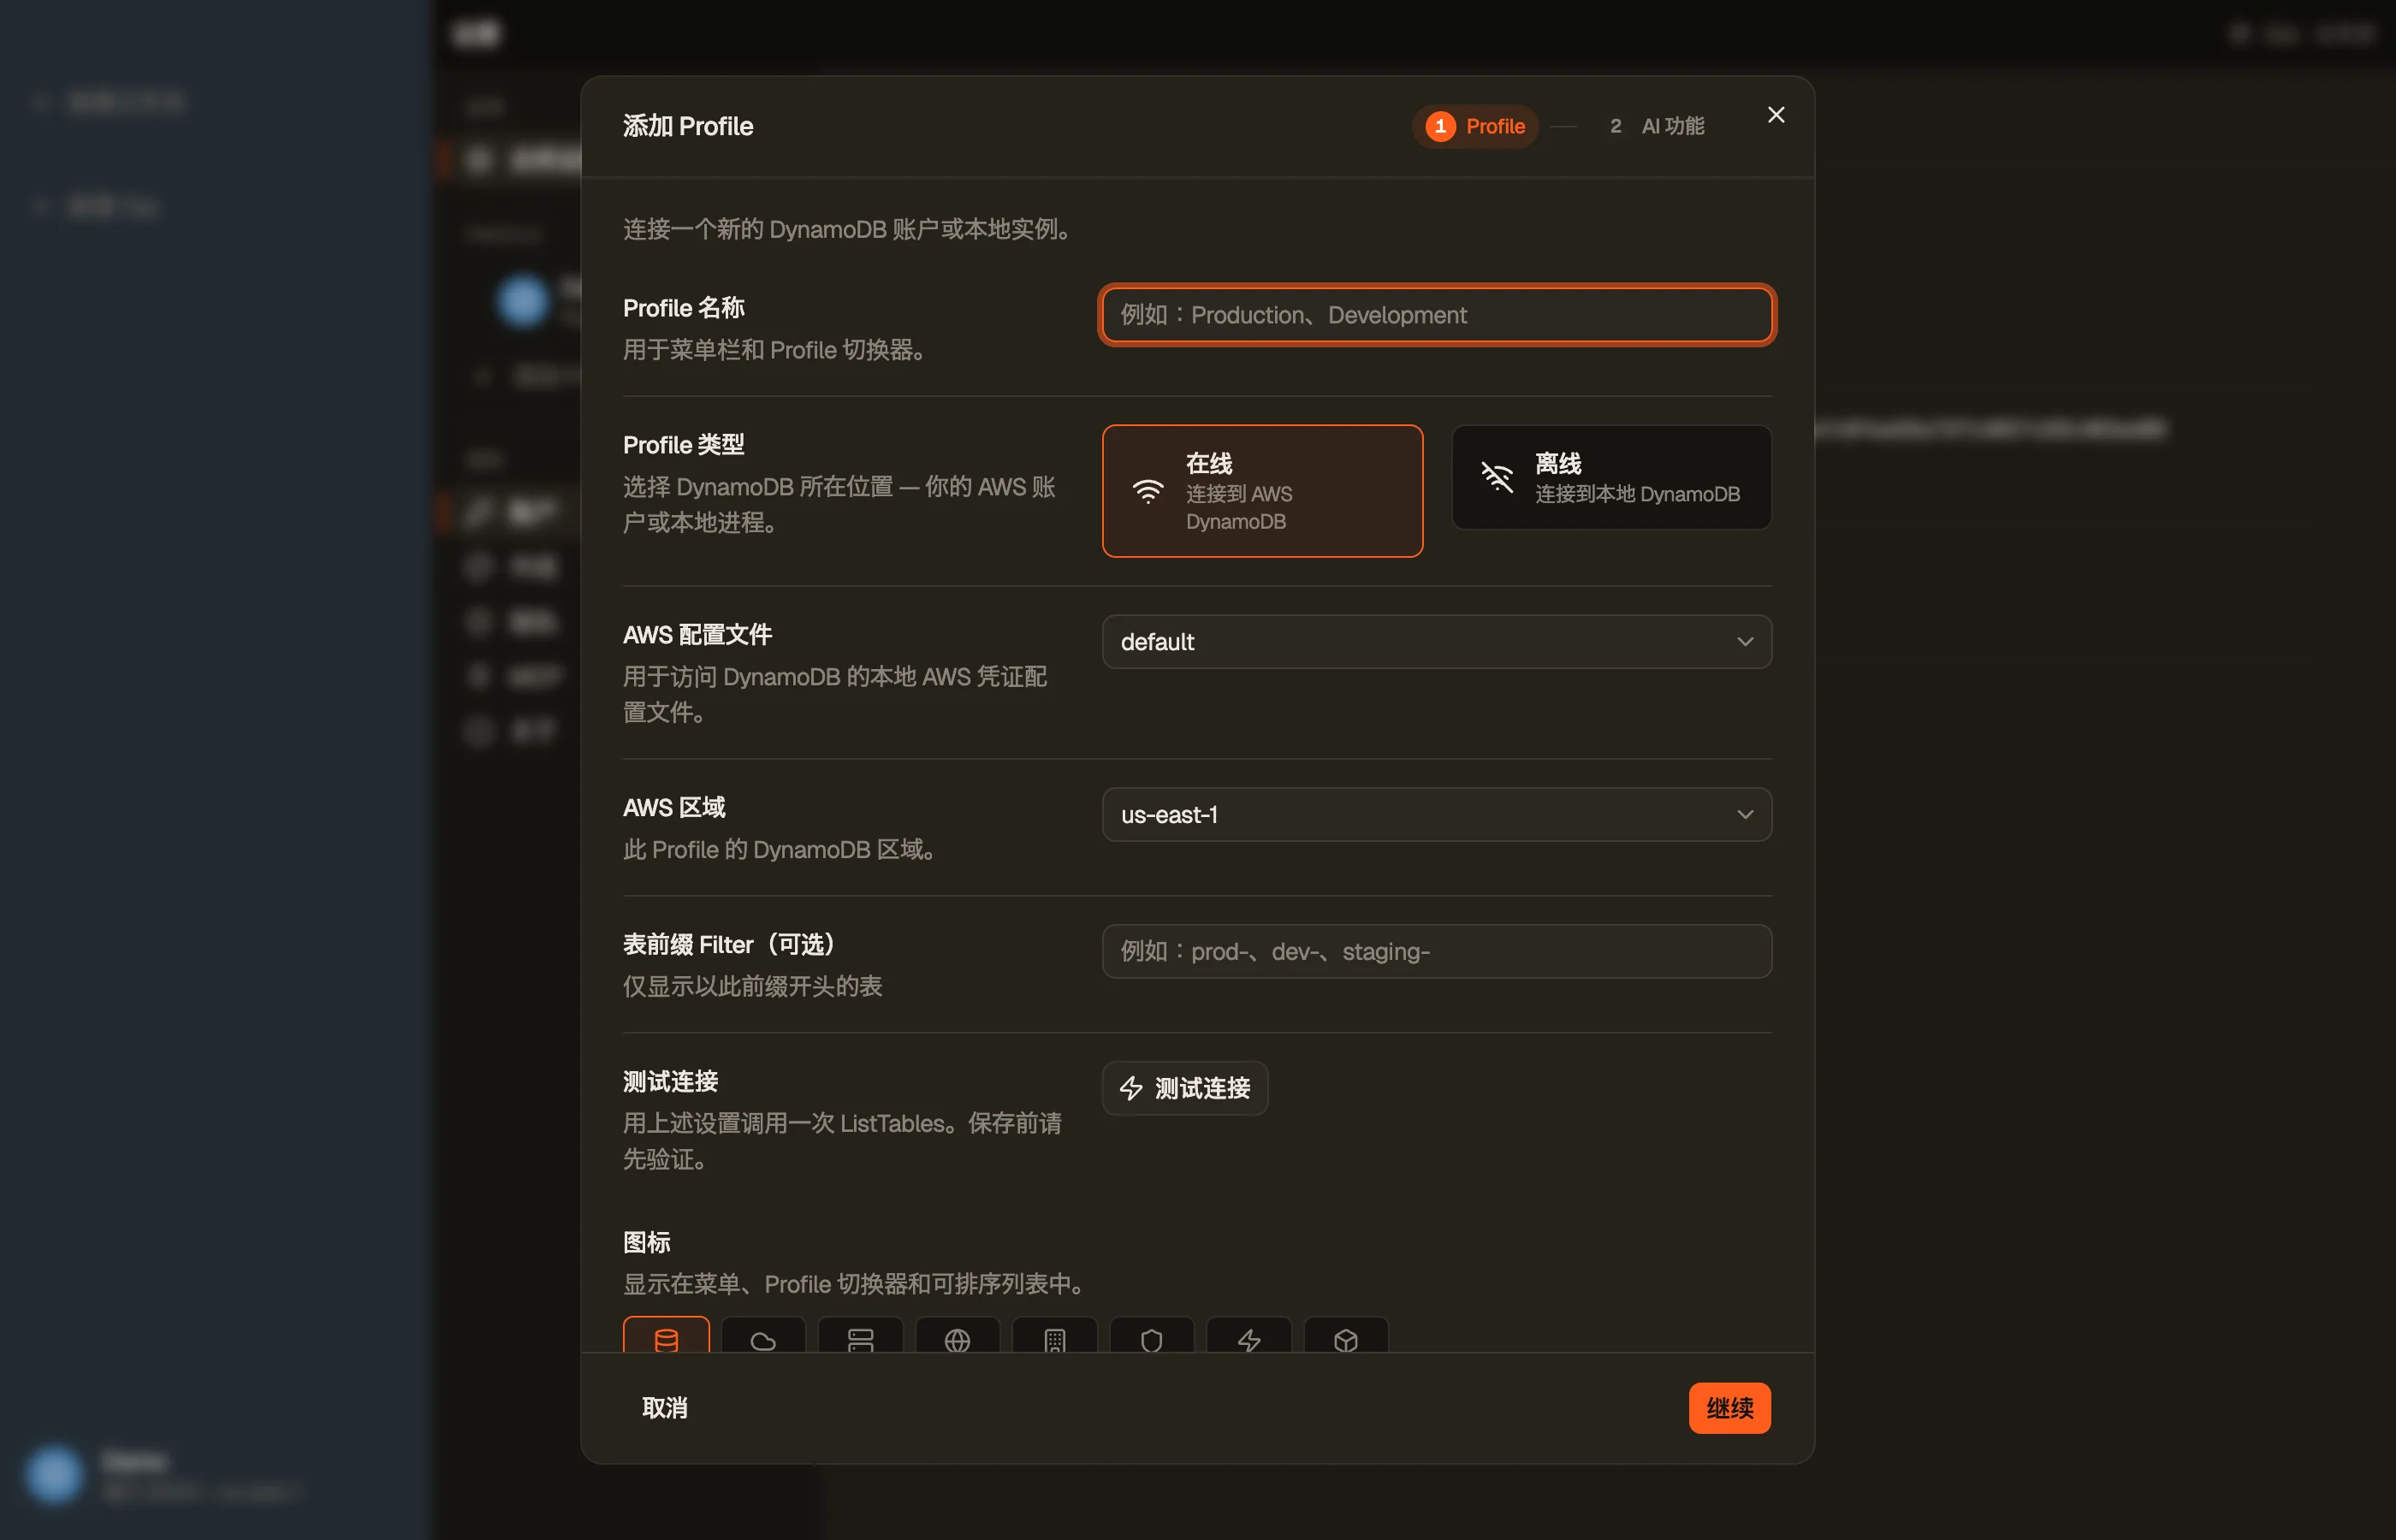
Task: Click the 测试连接 test connection button
Action: pyautogui.click(x=1184, y=1088)
